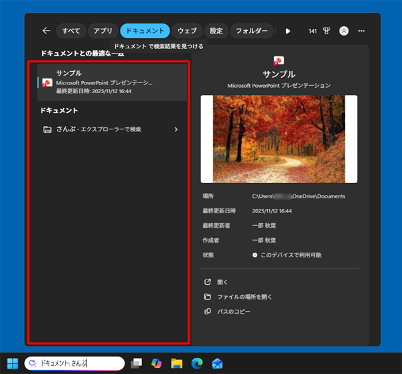402x374 pixels.
Task: Select the アプリ filter tab
Action: [x=103, y=31]
